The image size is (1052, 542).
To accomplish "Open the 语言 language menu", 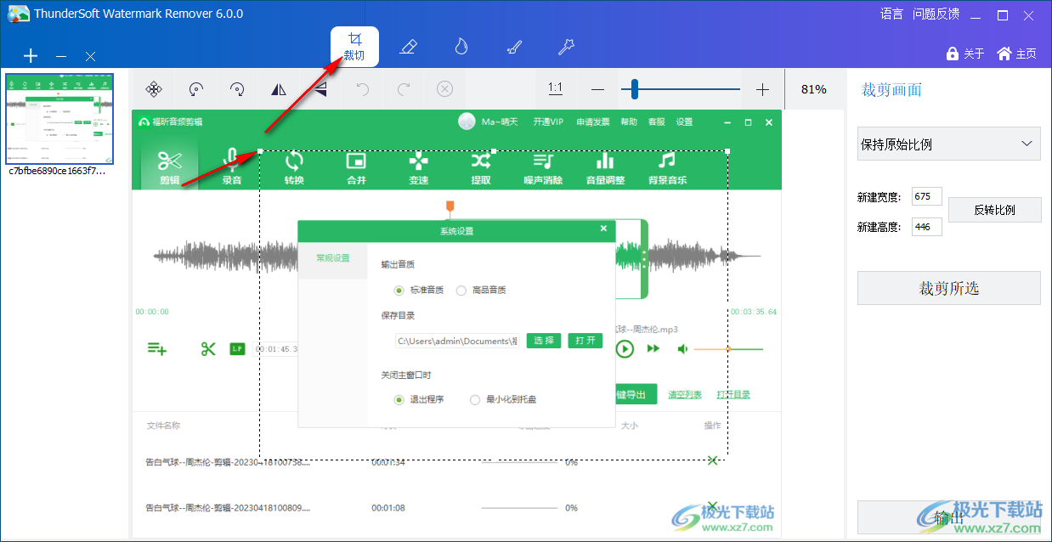I will point(891,14).
